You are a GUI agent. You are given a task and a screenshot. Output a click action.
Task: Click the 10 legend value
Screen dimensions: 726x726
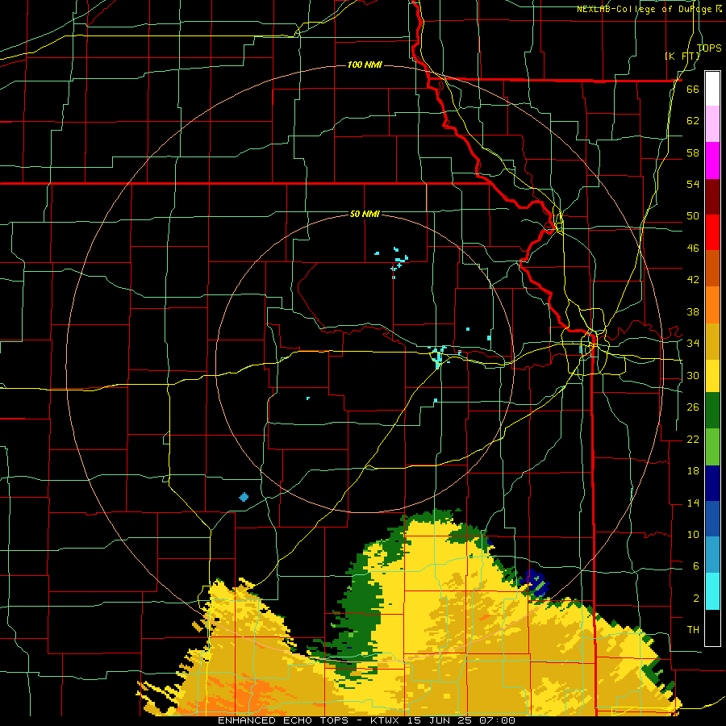[693, 534]
